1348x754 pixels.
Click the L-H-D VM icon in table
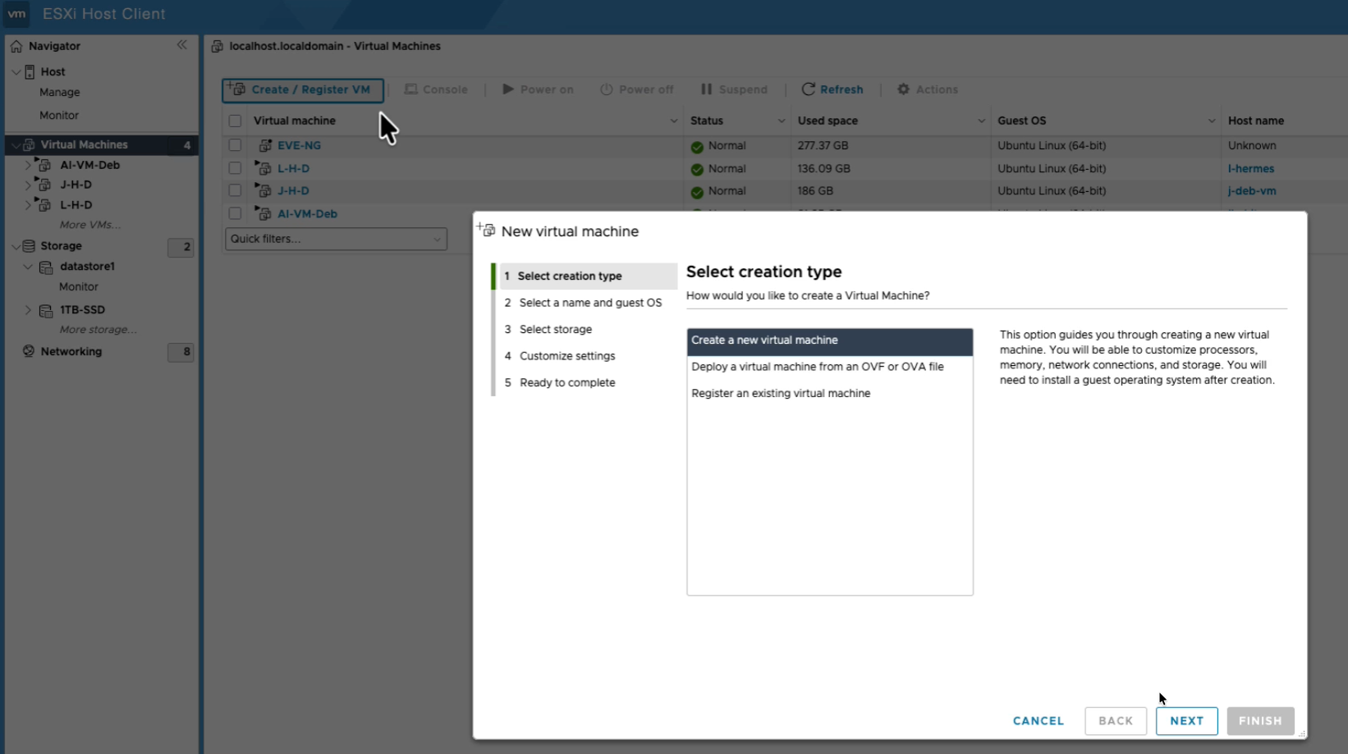264,167
